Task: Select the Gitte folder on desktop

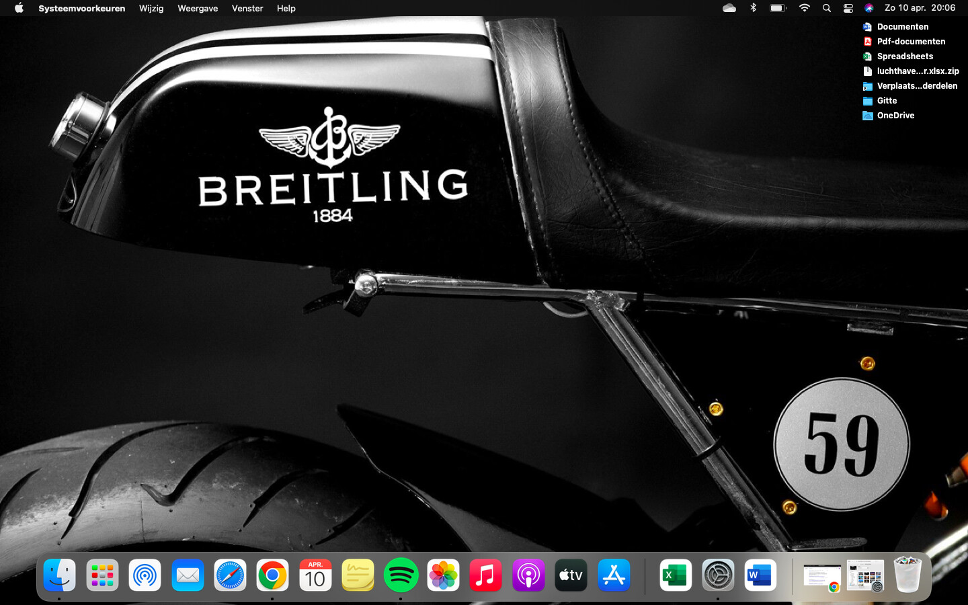Action: [880, 101]
